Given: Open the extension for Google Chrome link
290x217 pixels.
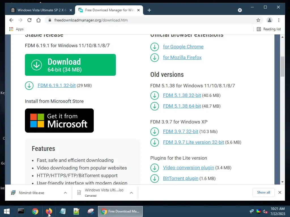Looking at the screenshot, I should [183, 47].
